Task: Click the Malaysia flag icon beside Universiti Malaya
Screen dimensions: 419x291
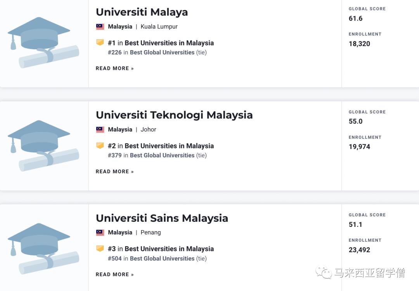Action: click(100, 26)
